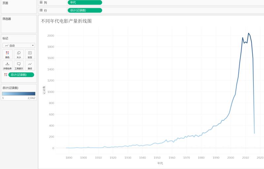Open the 工具提示 (Tooltip) editor button

point(18,65)
